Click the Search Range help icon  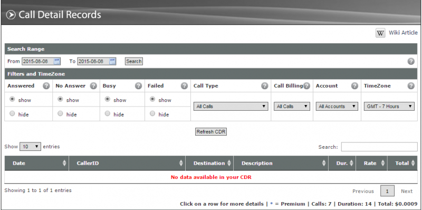(411, 61)
